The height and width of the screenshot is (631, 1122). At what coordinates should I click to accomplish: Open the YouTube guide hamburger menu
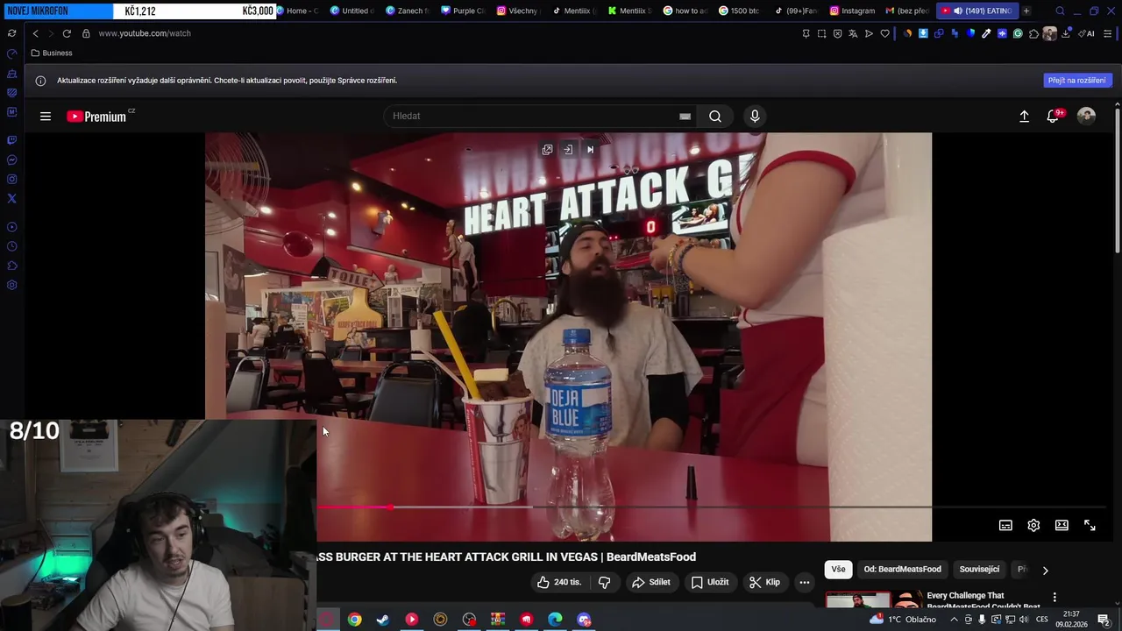click(46, 117)
